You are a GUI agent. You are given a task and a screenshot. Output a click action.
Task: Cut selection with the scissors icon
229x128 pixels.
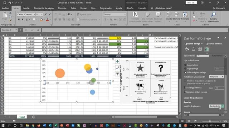coord(10,13)
